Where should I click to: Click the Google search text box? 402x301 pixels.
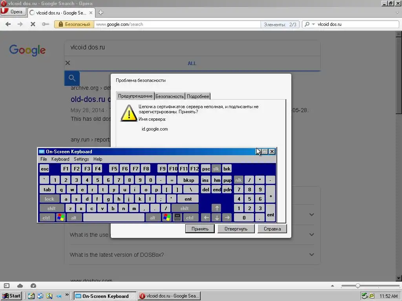[192, 47]
